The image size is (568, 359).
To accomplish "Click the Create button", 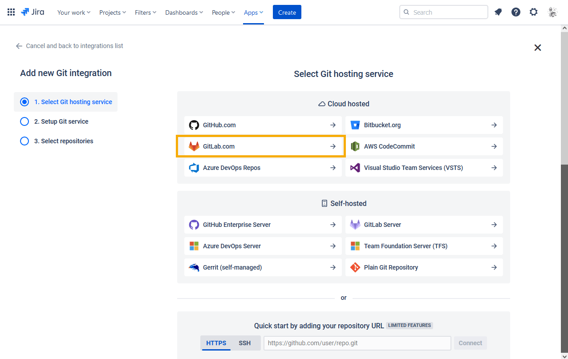I will (287, 12).
